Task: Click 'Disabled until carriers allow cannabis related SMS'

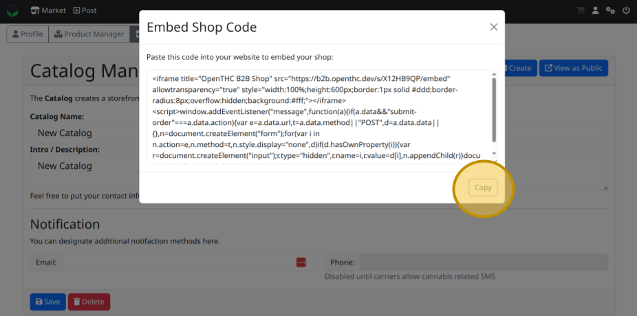Action: 410,277
